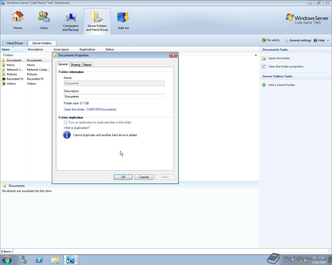This screenshot has height=265, width=332.
Task: Click the What is duplication? link
Action: pyautogui.click(x=77, y=128)
